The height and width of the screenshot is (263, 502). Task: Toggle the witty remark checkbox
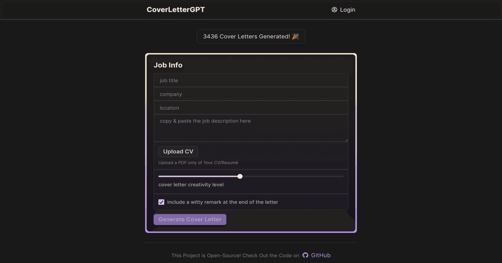coord(161,202)
